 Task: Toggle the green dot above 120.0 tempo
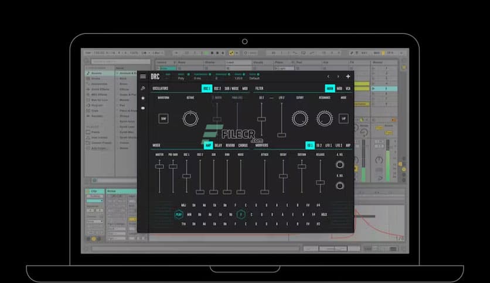coord(244,74)
